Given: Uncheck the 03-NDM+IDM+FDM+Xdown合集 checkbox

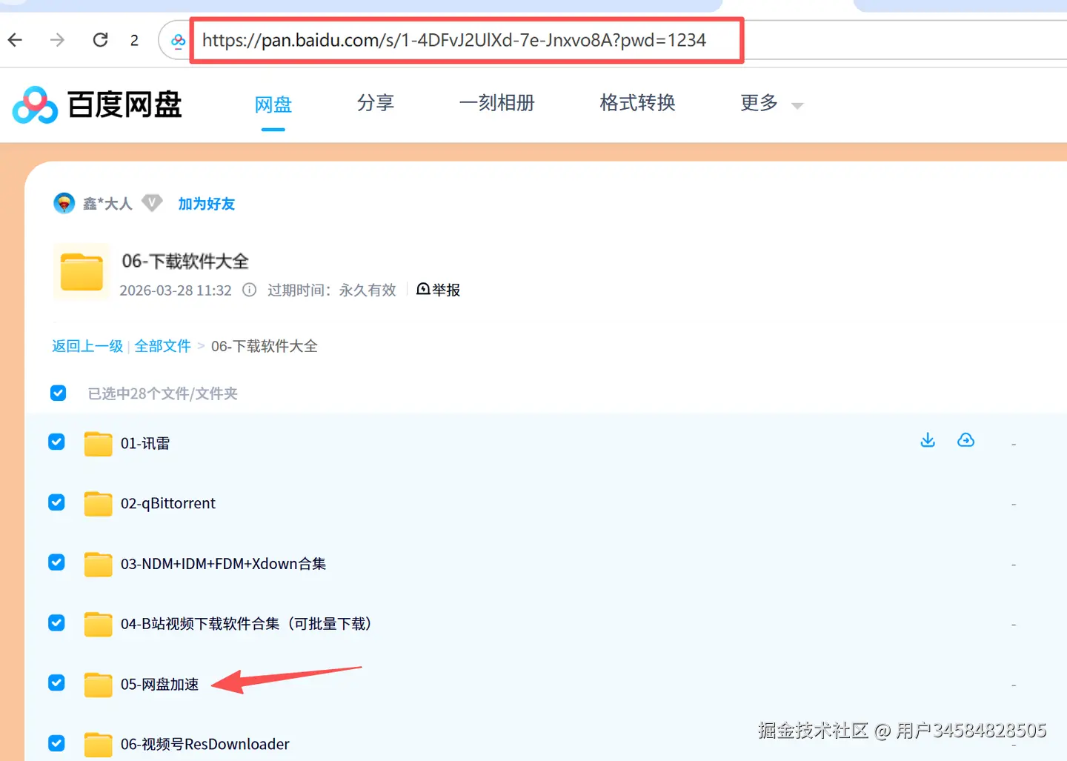Looking at the screenshot, I should 56,562.
